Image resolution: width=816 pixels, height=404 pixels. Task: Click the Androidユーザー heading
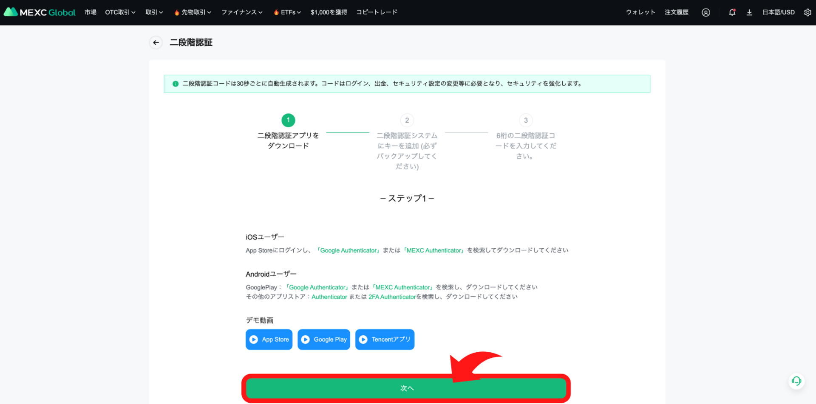pos(271,274)
